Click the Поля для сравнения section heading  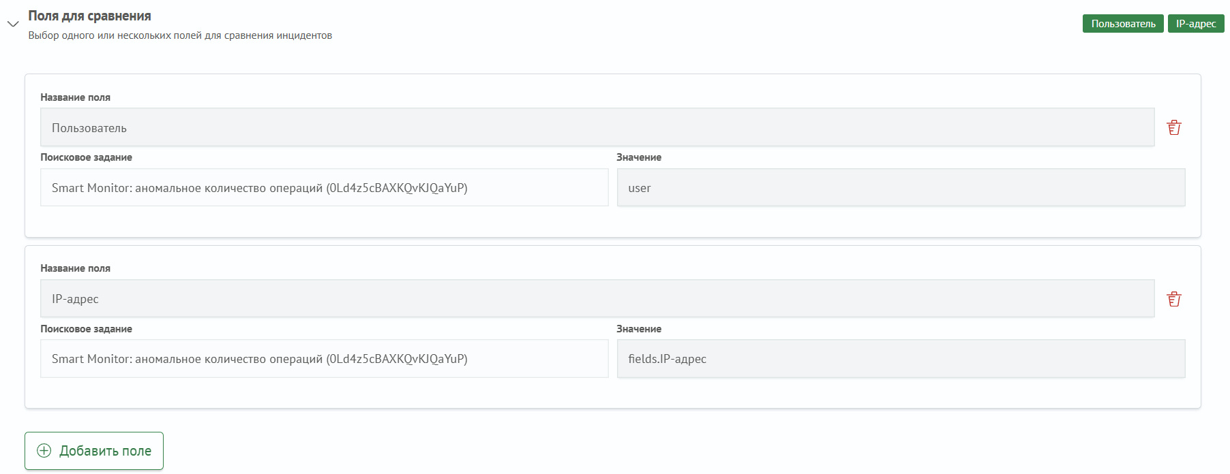coord(89,16)
